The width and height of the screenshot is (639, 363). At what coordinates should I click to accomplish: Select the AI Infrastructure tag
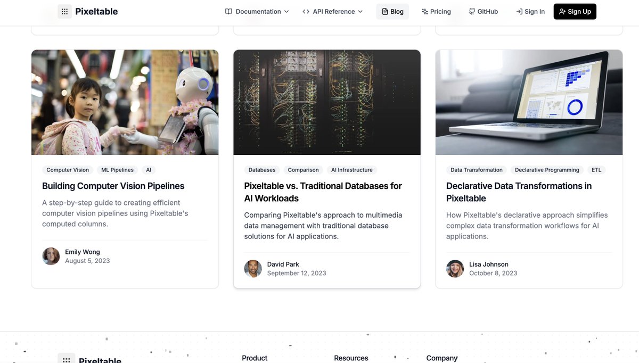pyautogui.click(x=352, y=170)
